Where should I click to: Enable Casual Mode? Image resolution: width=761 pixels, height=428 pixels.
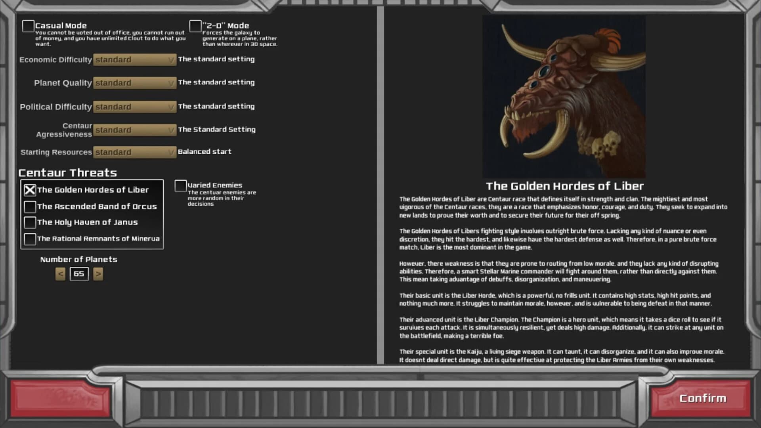click(28, 25)
